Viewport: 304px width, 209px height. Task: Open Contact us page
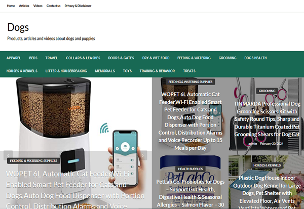pos(54,6)
